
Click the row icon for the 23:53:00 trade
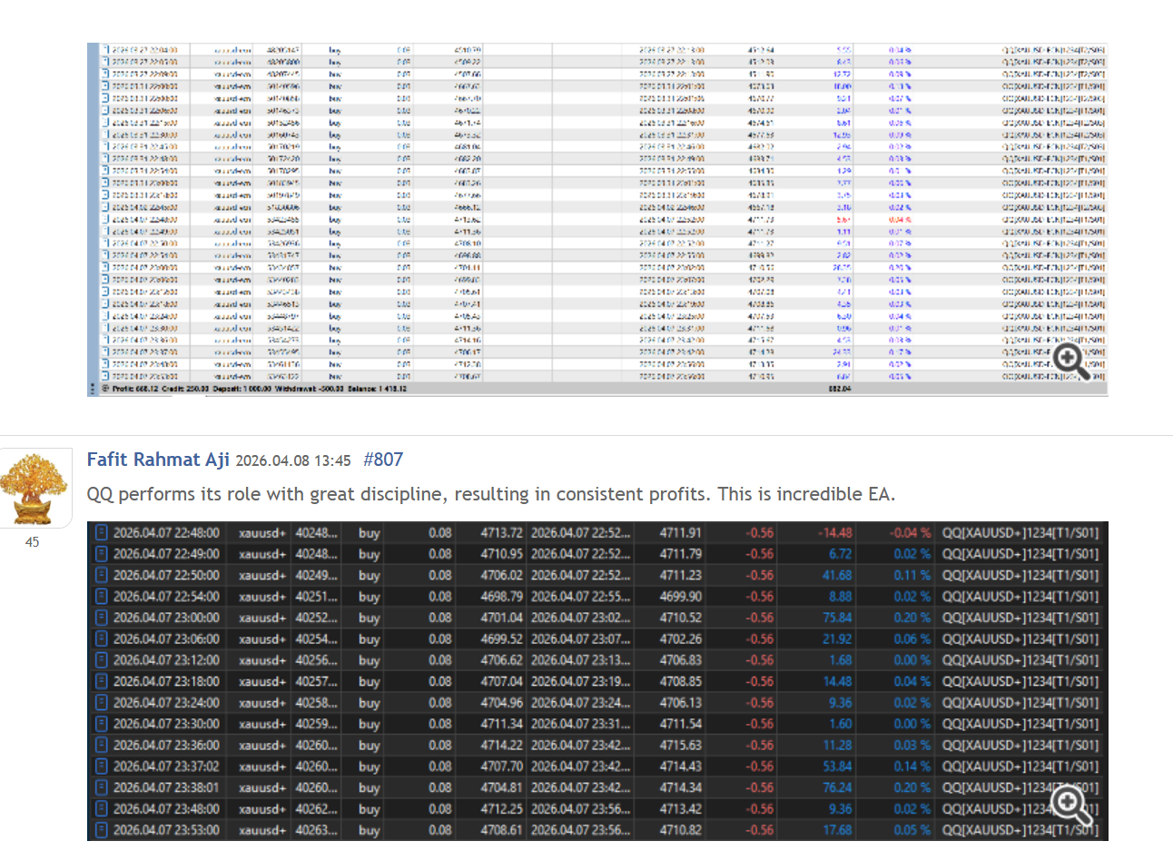[x=102, y=830]
